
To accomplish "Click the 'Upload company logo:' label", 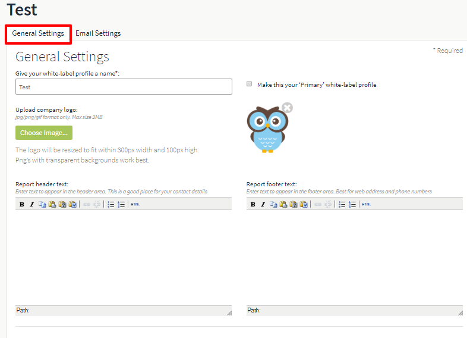I will coord(46,109).
